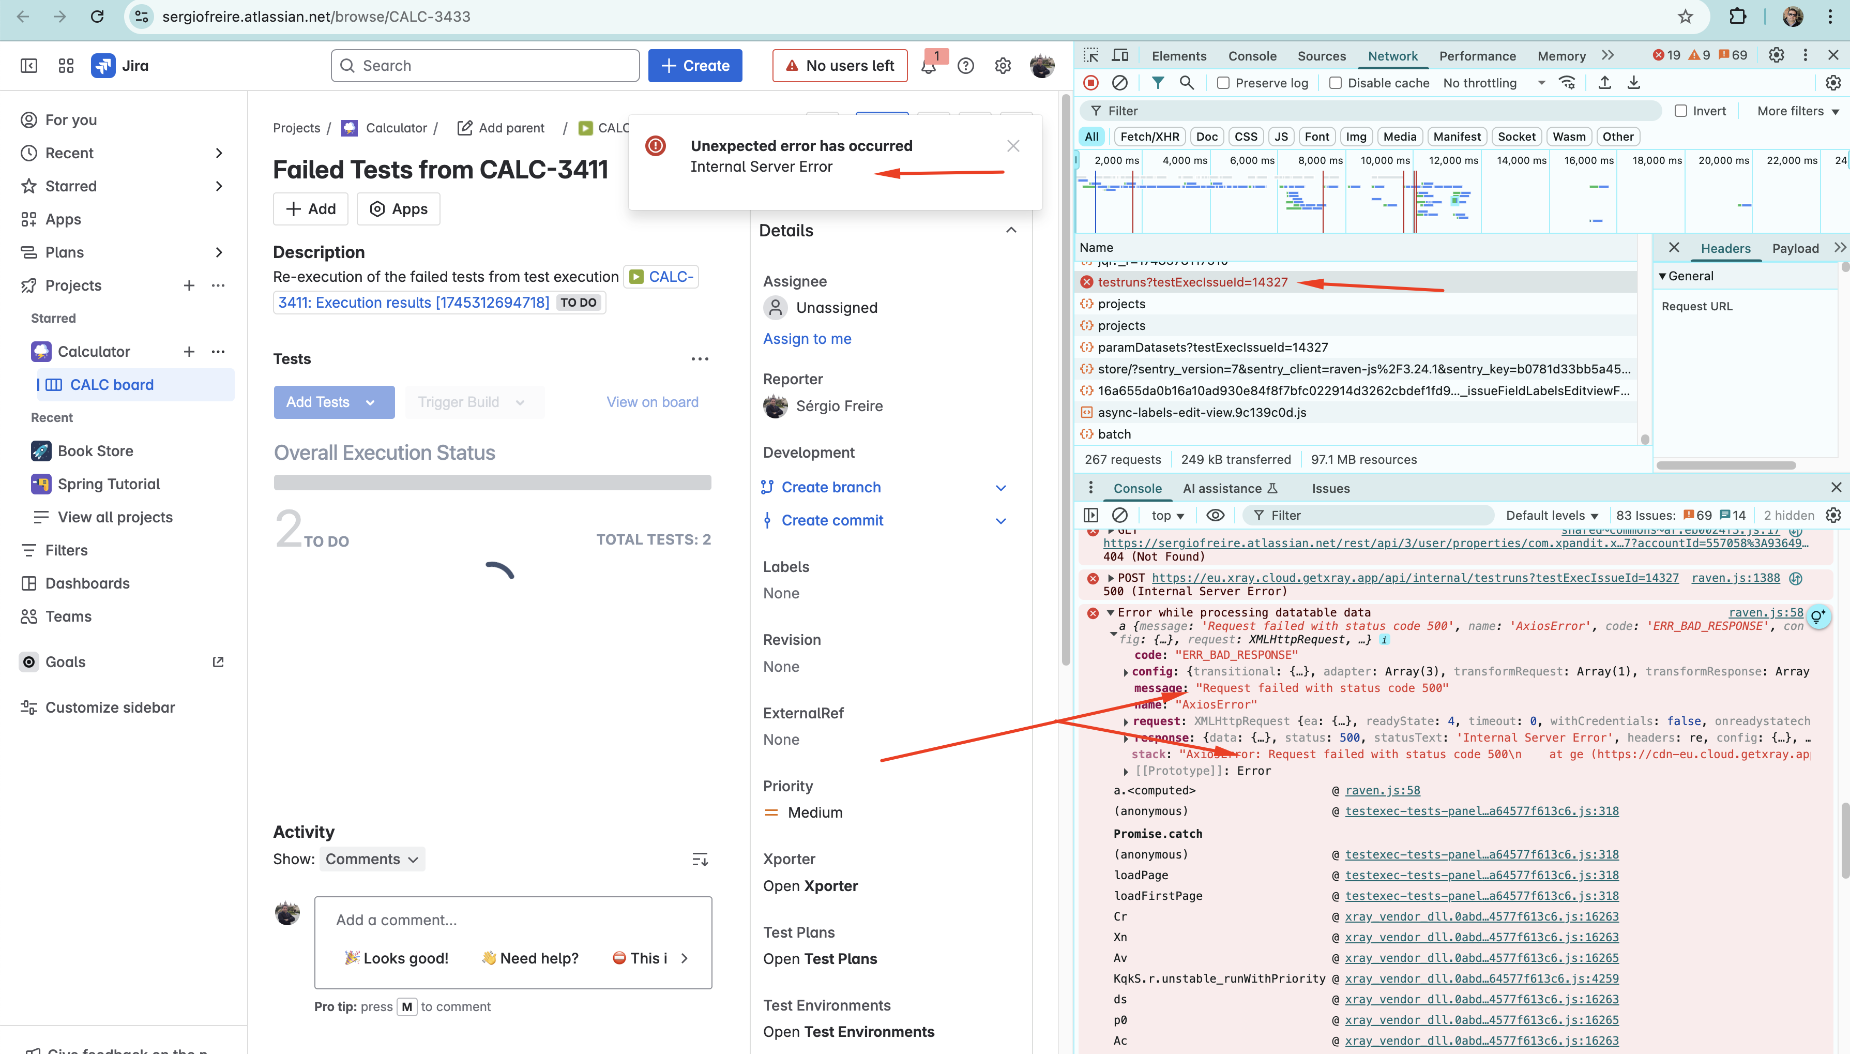Select the Socket request type filter
1850x1054 pixels.
click(x=1517, y=137)
